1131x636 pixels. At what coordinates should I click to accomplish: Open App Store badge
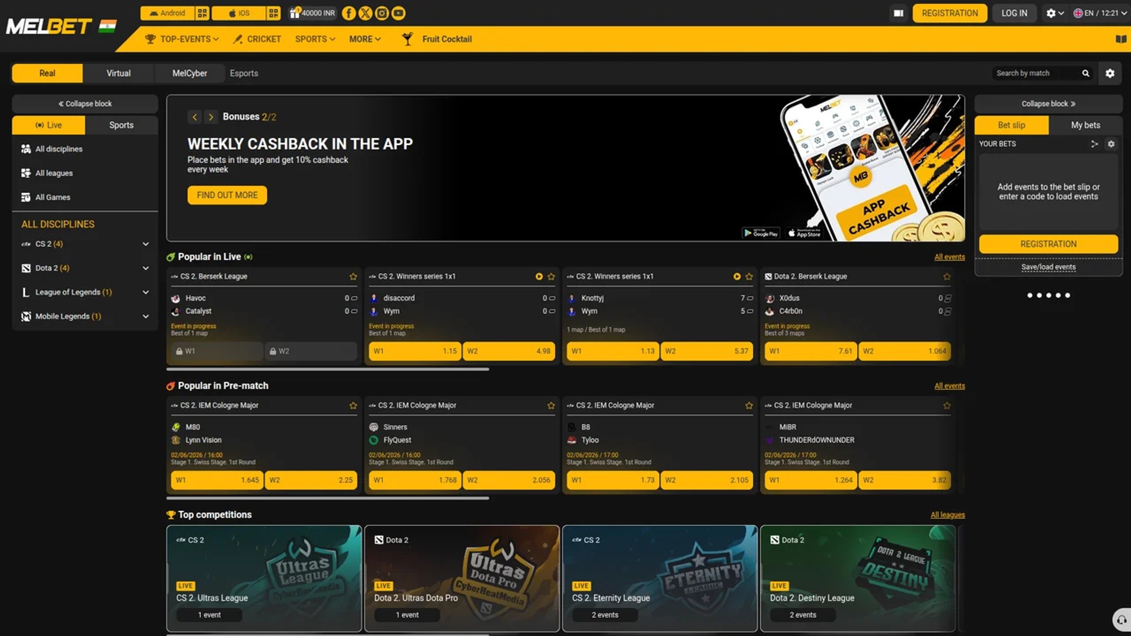pos(804,233)
